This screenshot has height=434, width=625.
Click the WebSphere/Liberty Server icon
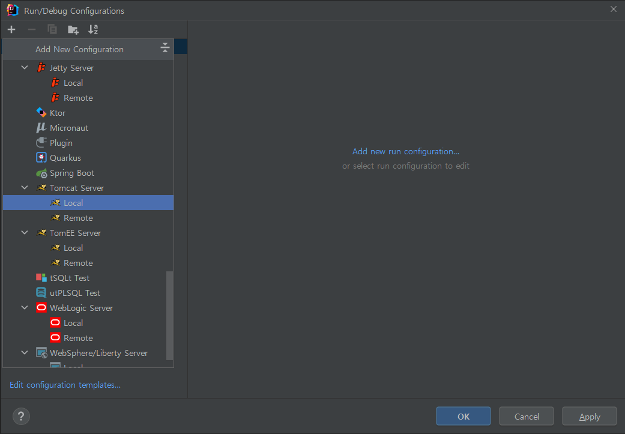point(41,353)
